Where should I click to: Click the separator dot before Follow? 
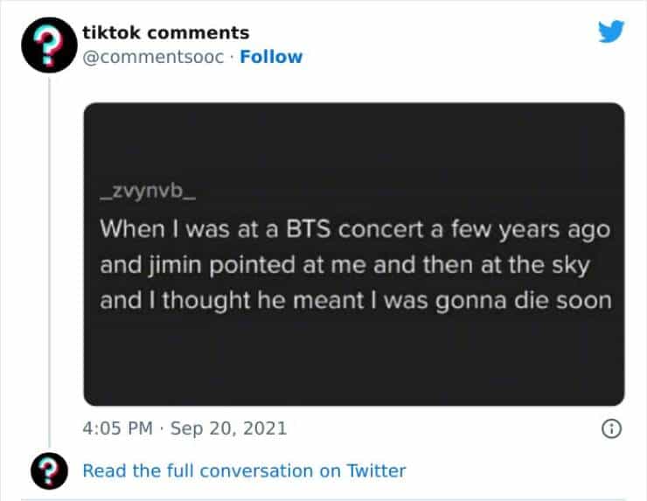click(x=230, y=57)
